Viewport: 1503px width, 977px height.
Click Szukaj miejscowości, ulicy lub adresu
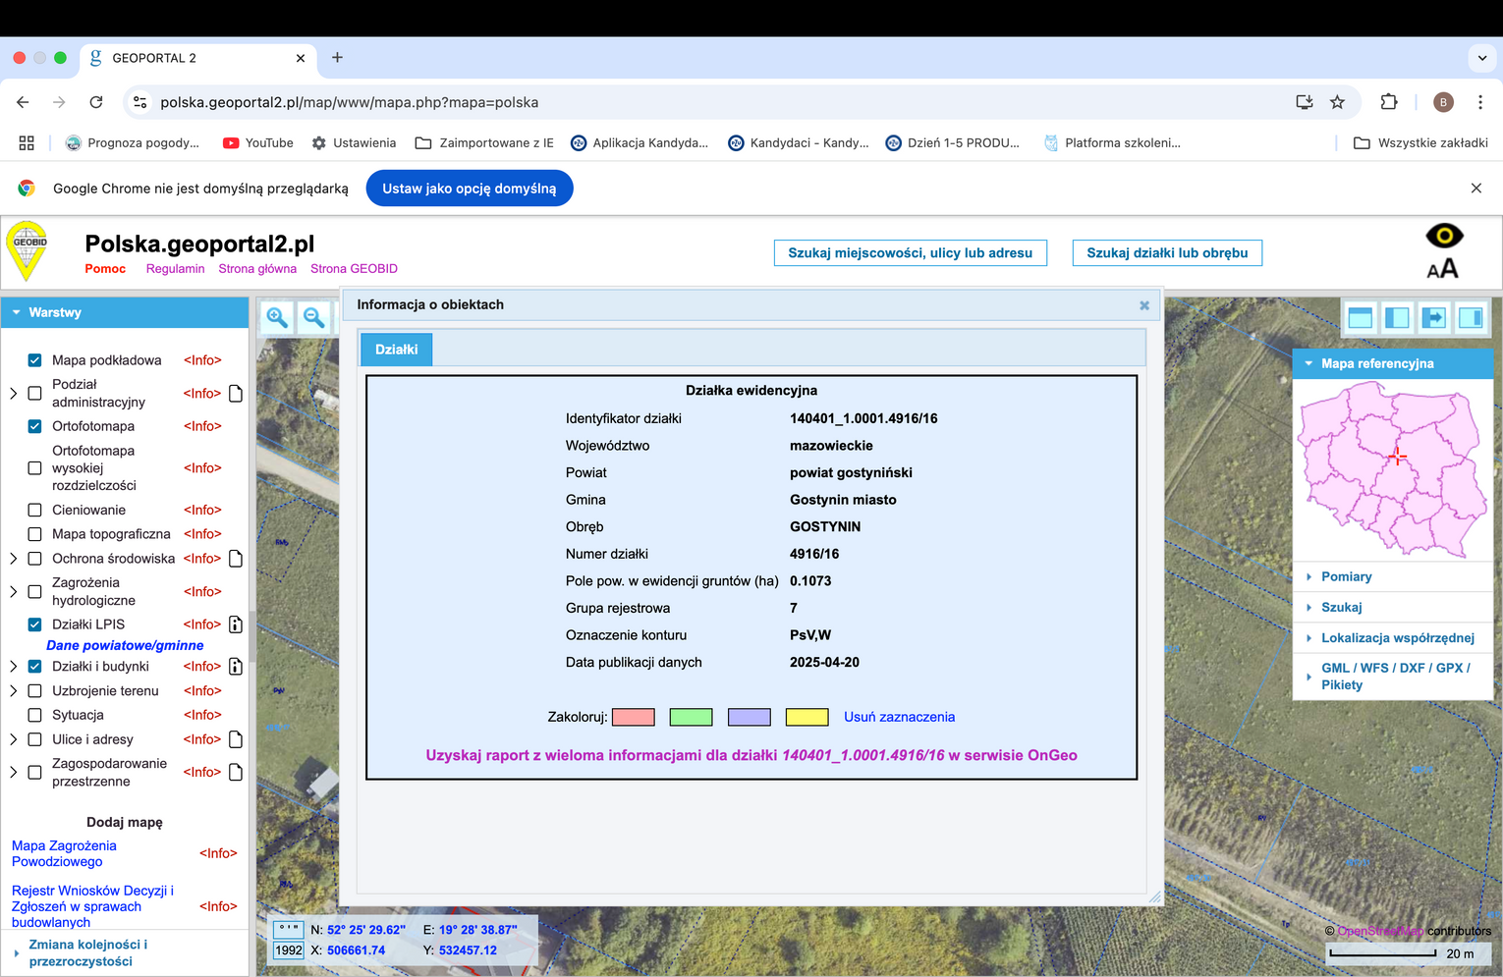pyautogui.click(x=910, y=253)
